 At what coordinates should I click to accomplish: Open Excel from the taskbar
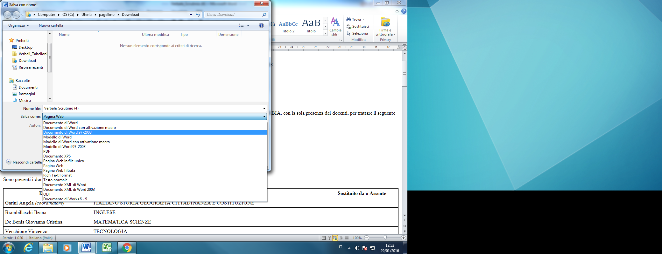coord(107,248)
